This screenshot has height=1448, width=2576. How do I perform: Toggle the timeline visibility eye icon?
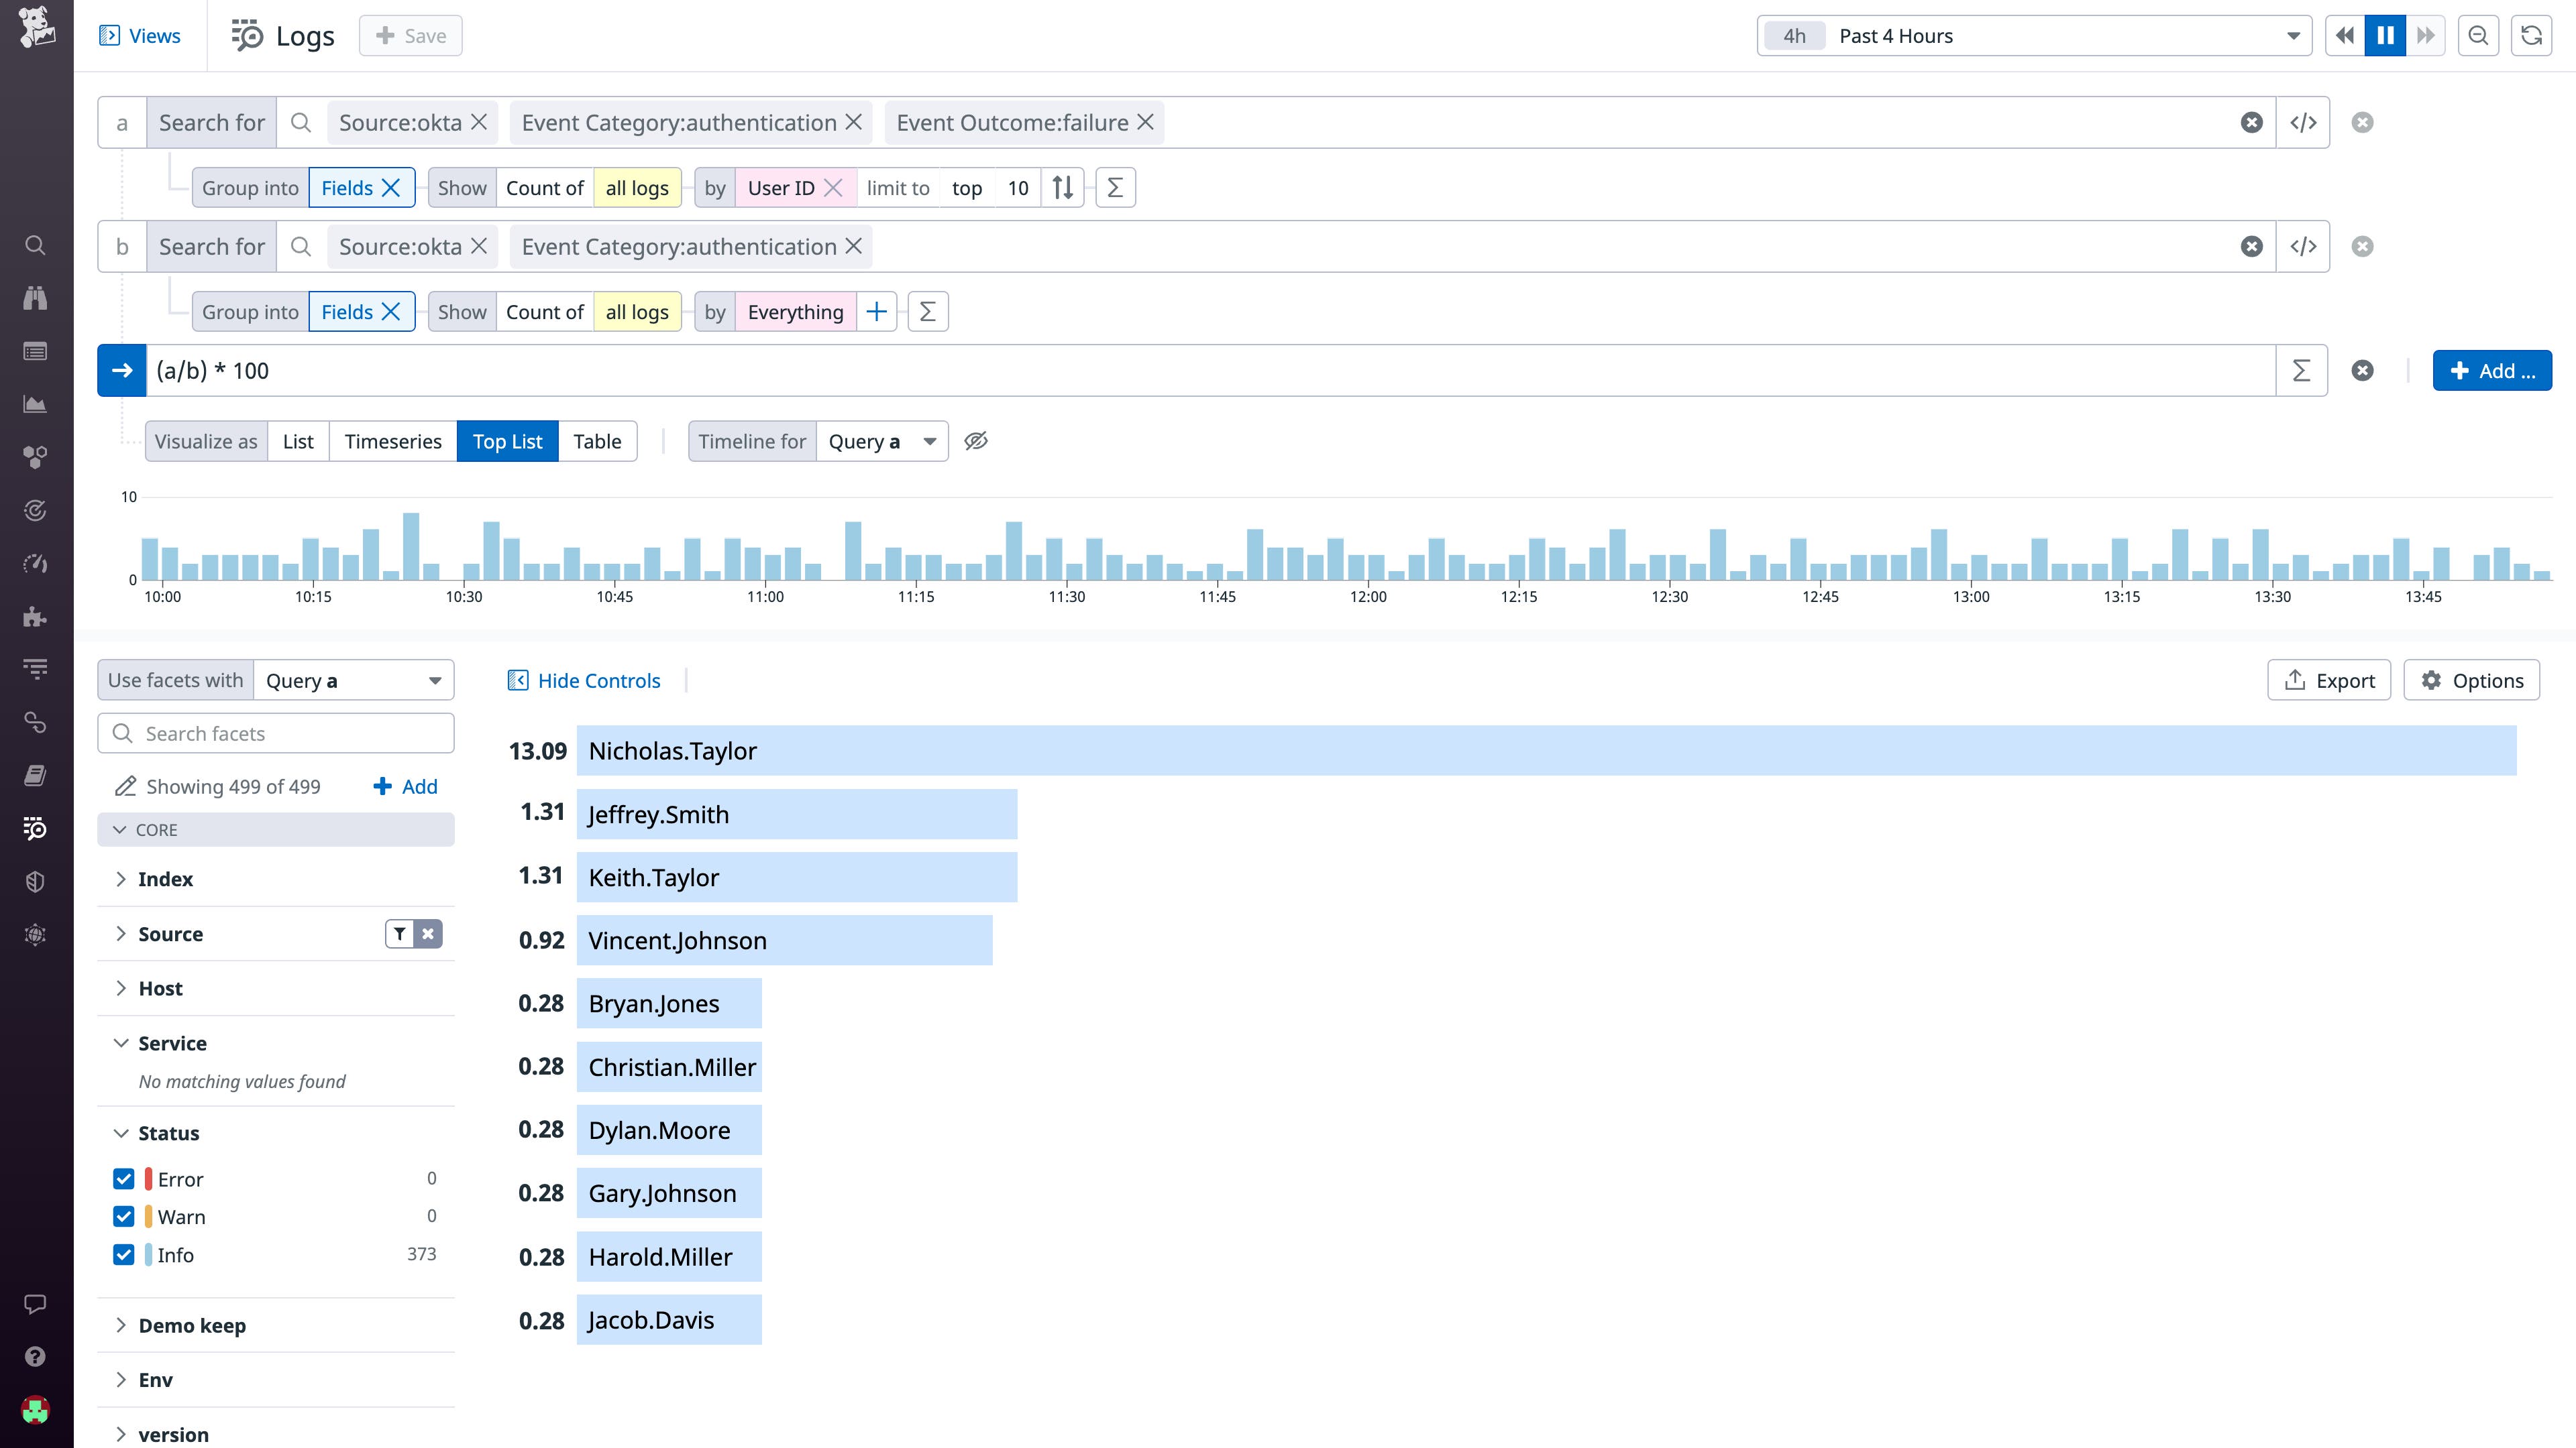976,440
